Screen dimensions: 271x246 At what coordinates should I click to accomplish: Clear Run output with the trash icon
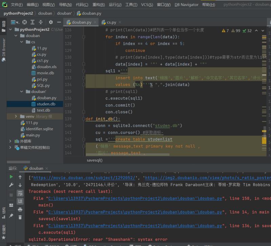click(20, 217)
